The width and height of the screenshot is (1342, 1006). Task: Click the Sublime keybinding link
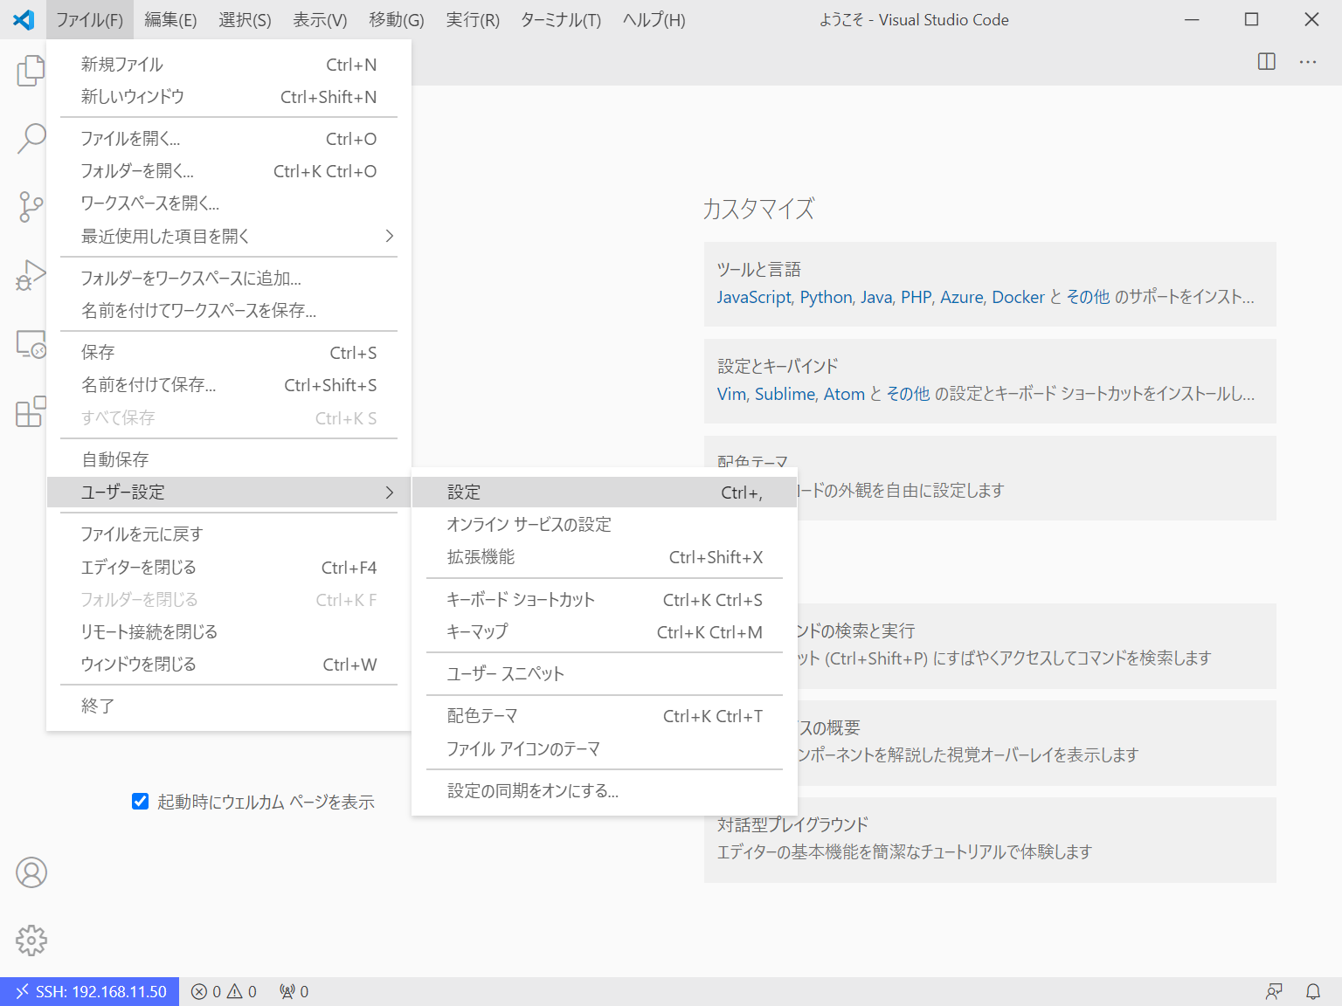(785, 394)
